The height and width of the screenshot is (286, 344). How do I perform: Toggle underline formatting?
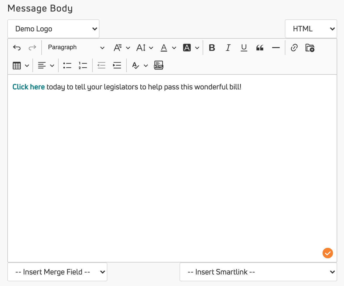click(x=244, y=48)
